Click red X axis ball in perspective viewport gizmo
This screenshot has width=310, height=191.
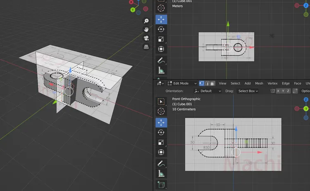pyautogui.click(x=131, y=2)
